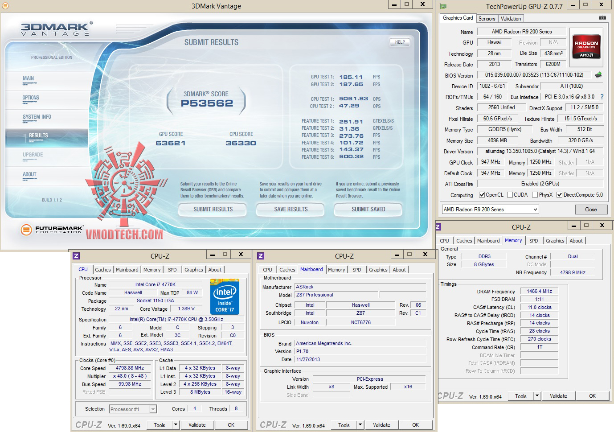Image resolution: width=614 pixels, height=432 pixels.
Task: Expand the Tools arrow in the CPU-Z Mainboard window
Action: pos(360,425)
